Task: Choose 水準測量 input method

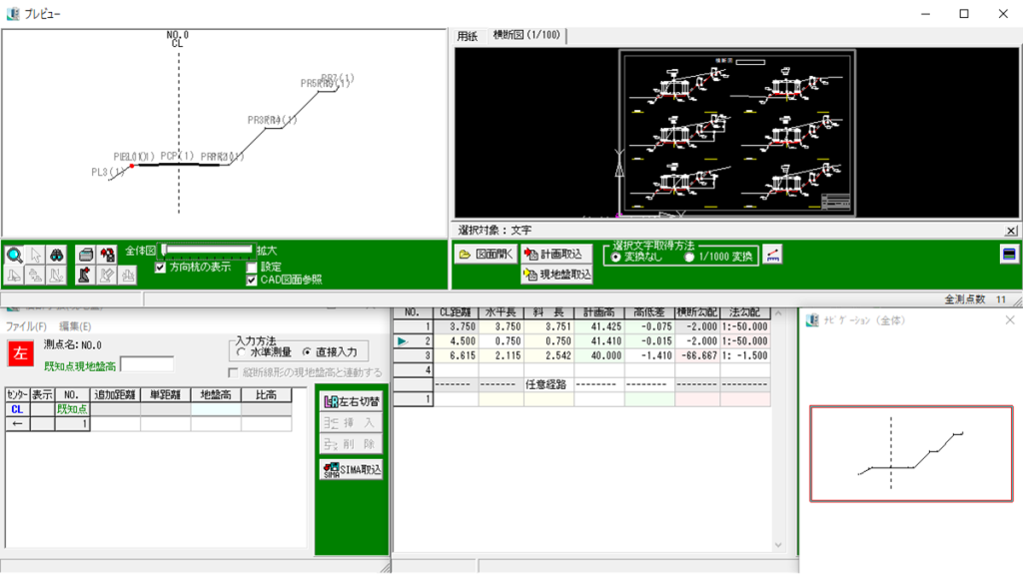Action: click(x=241, y=352)
